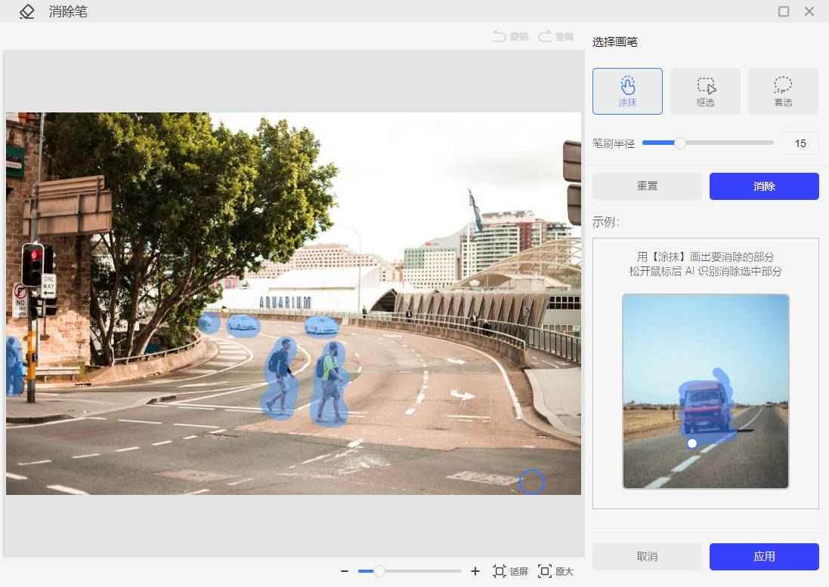The image size is (829, 587).
Task: Click the zoom level slider handle
Action: tap(379, 571)
